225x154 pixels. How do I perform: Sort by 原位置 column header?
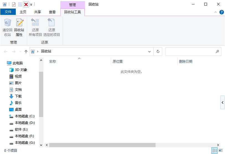pyautogui.click(x=118, y=61)
